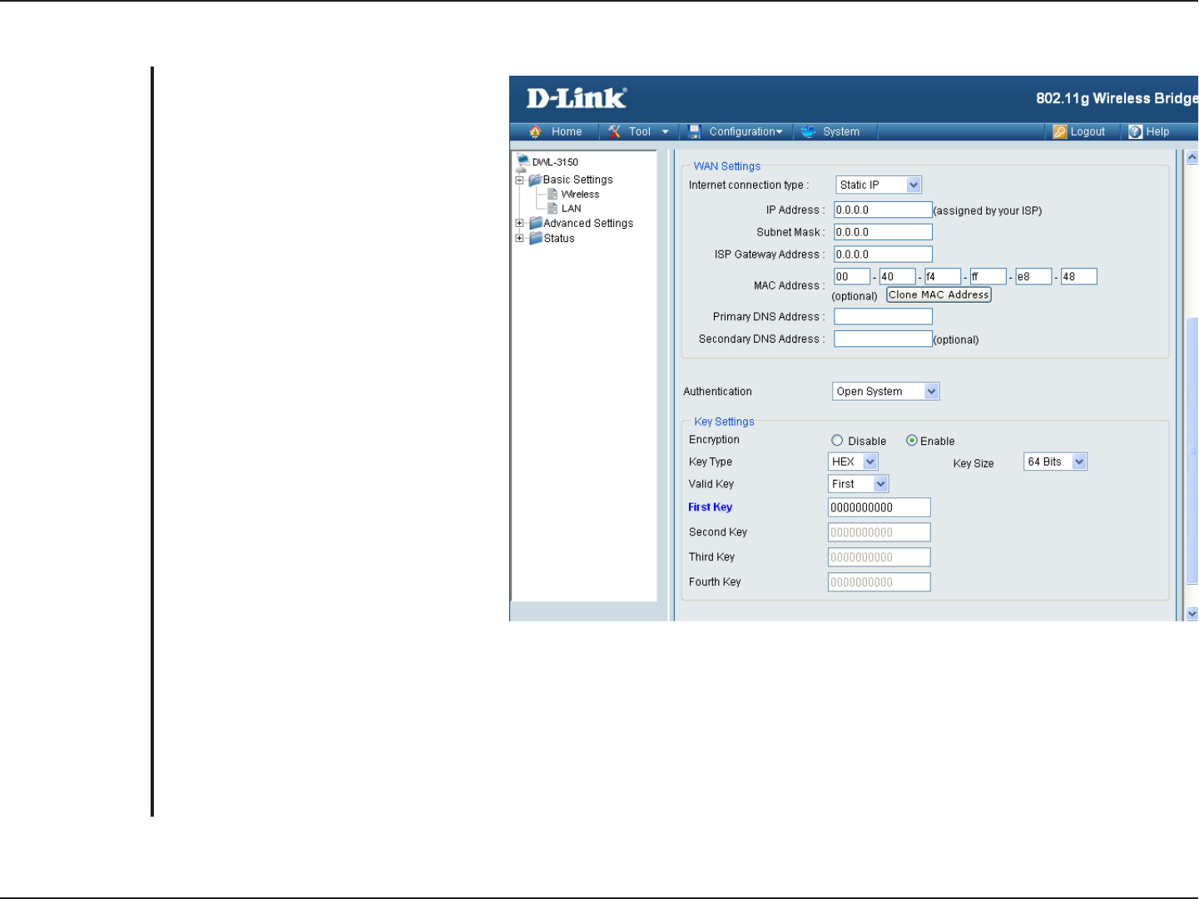Collapse the Basic Settings tree node
This screenshot has height=899, width=1199.
coord(519,180)
